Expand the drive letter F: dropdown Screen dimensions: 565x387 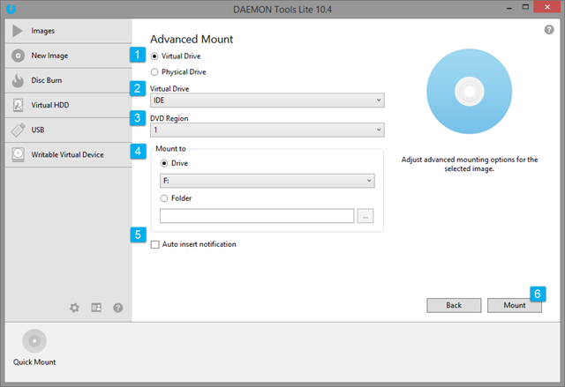[267, 181]
